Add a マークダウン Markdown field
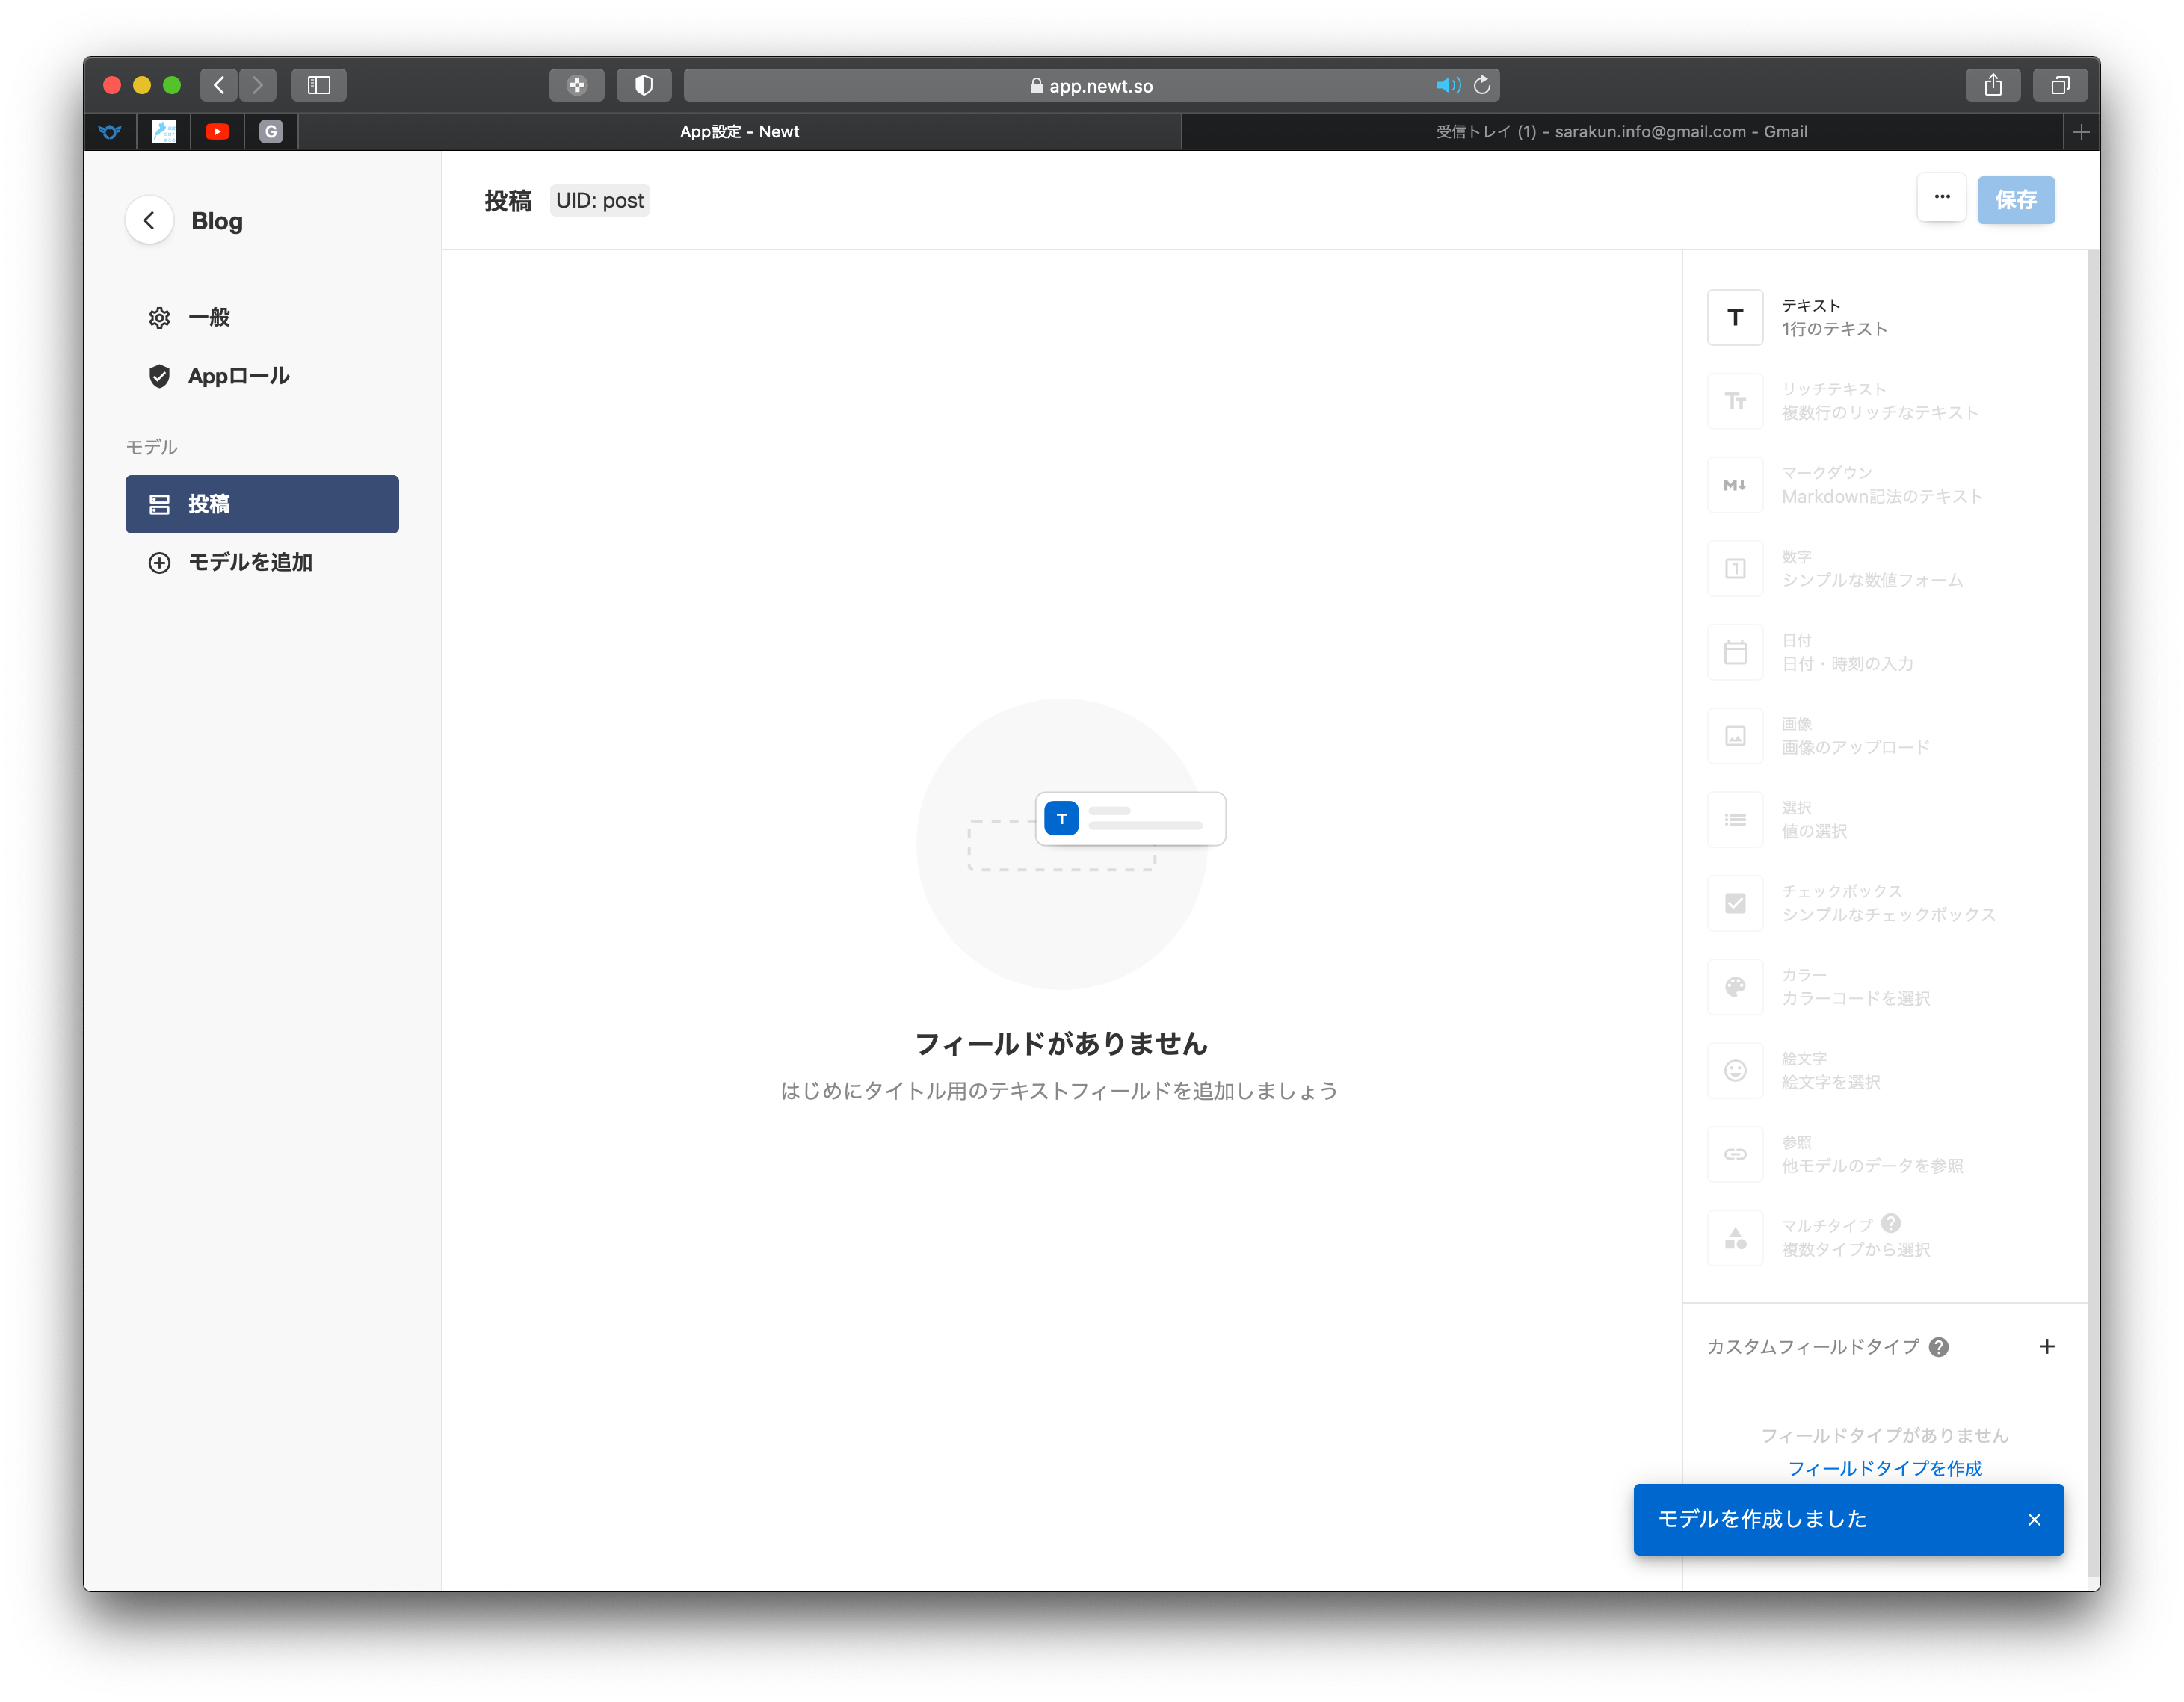2184x1702 pixels. (x=1885, y=485)
